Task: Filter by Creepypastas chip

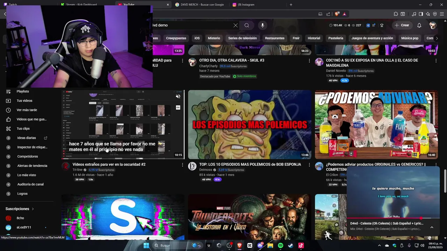Action: (x=176, y=38)
